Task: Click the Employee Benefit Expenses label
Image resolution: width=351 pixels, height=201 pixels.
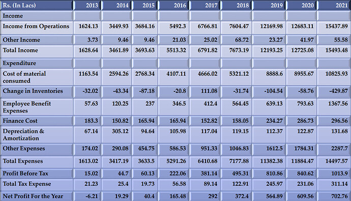Action: coord(26,107)
